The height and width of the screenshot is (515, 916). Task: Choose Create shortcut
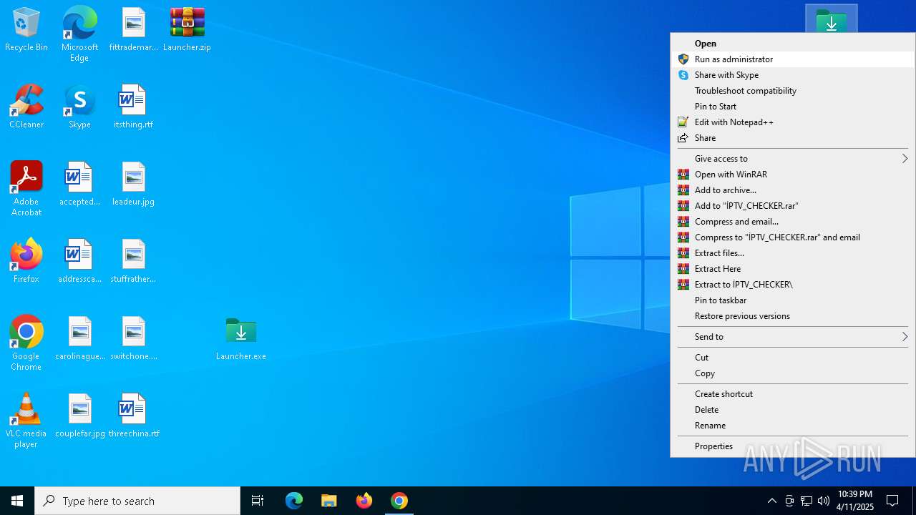click(792, 394)
